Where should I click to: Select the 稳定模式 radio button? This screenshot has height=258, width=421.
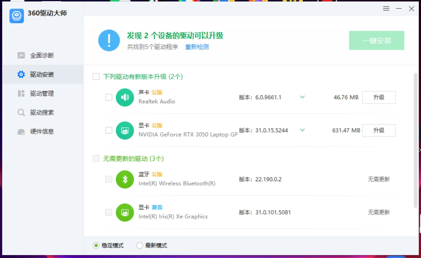click(96, 245)
